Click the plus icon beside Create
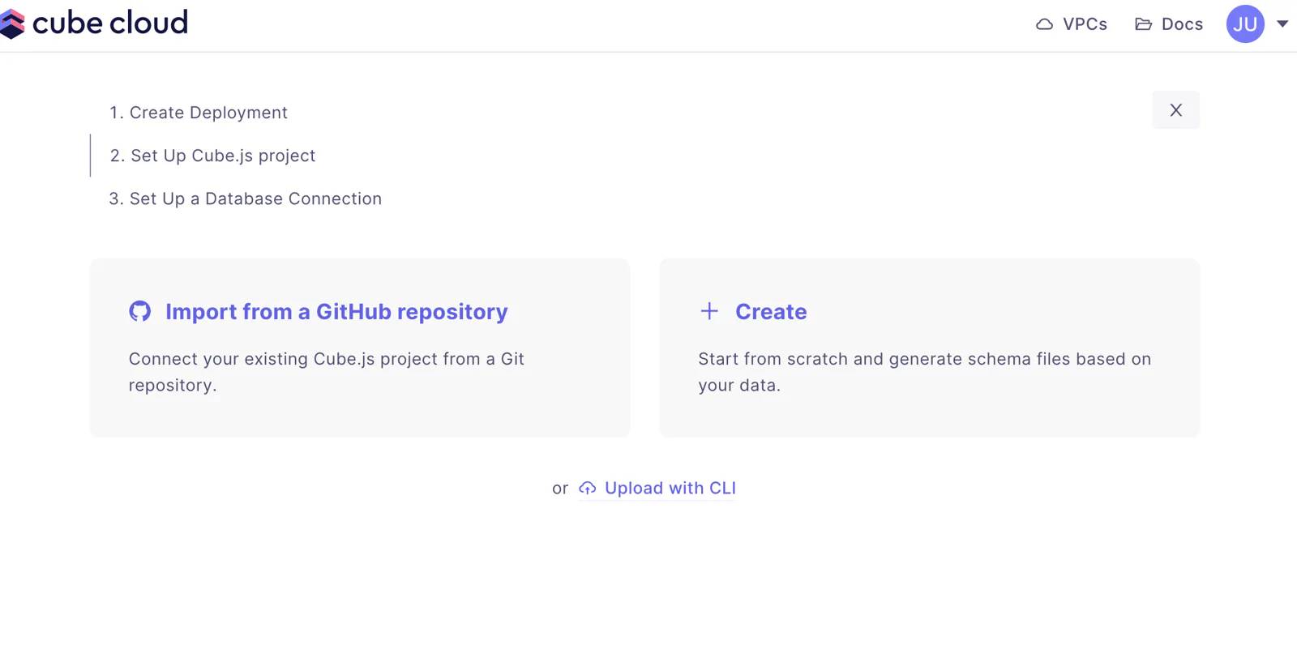Screen dimensions: 1297x666 coord(709,311)
